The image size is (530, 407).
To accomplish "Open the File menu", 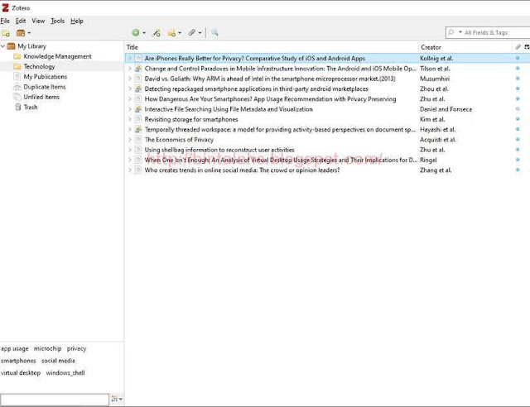I will click(x=5, y=21).
